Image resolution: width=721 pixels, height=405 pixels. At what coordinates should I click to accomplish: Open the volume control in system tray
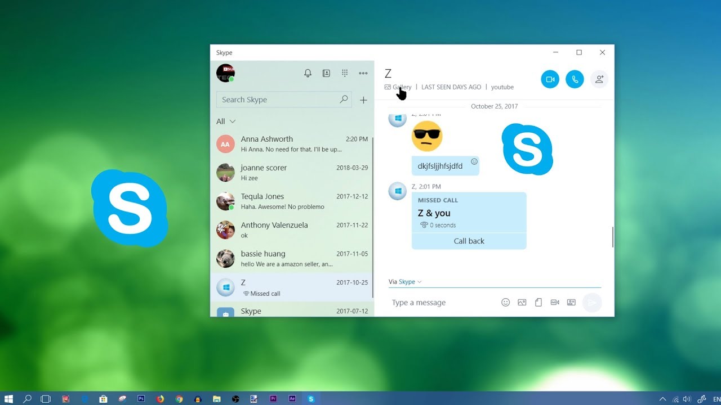(x=687, y=399)
